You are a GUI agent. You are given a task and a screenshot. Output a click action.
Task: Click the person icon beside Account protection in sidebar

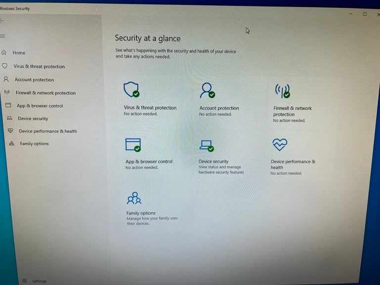(x=6, y=79)
